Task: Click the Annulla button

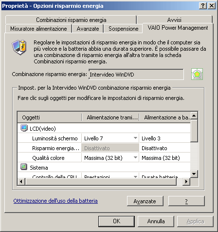Action: (x=156, y=221)
